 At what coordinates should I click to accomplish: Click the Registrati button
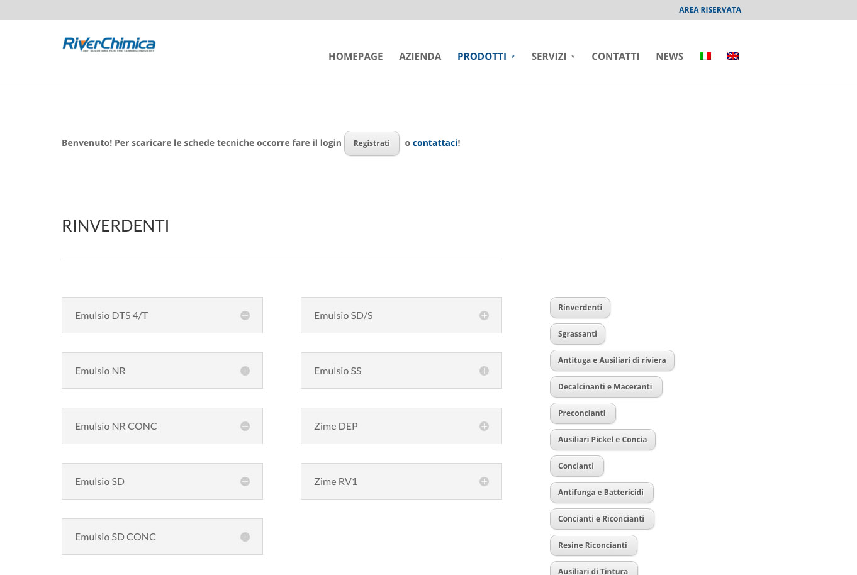(x=372, y=143)
